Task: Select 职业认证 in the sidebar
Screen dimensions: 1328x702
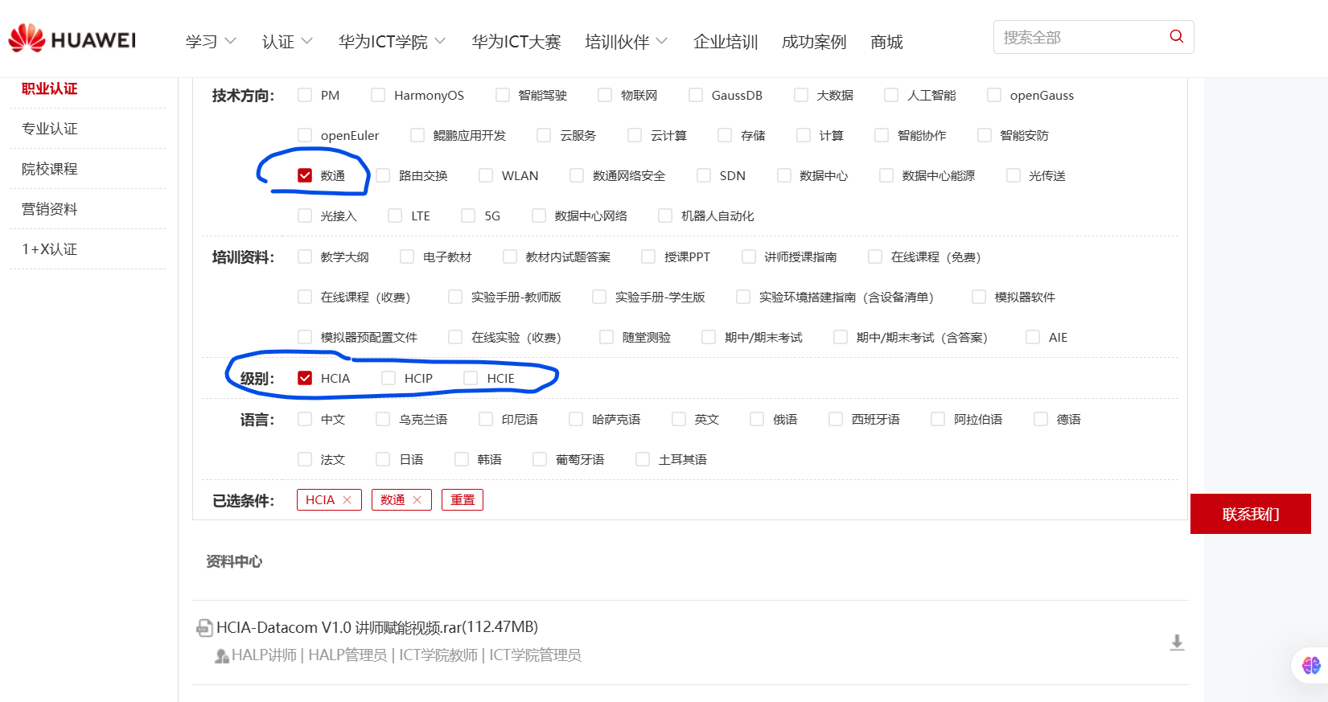Action: [x=50, y=88]
